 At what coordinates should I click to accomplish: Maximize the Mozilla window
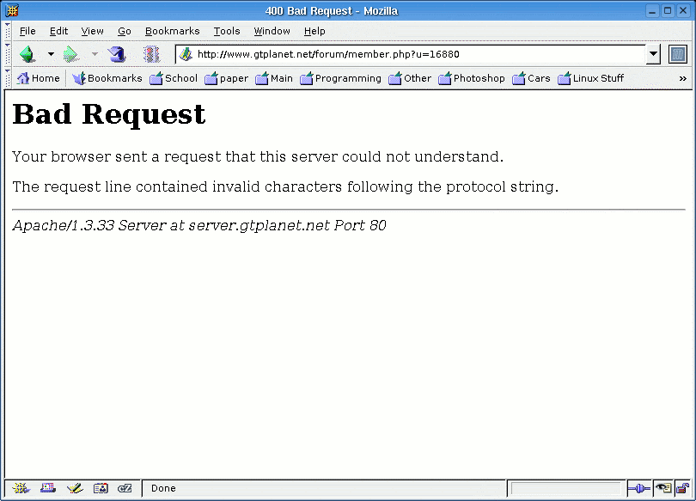click(x=668, y=10)
